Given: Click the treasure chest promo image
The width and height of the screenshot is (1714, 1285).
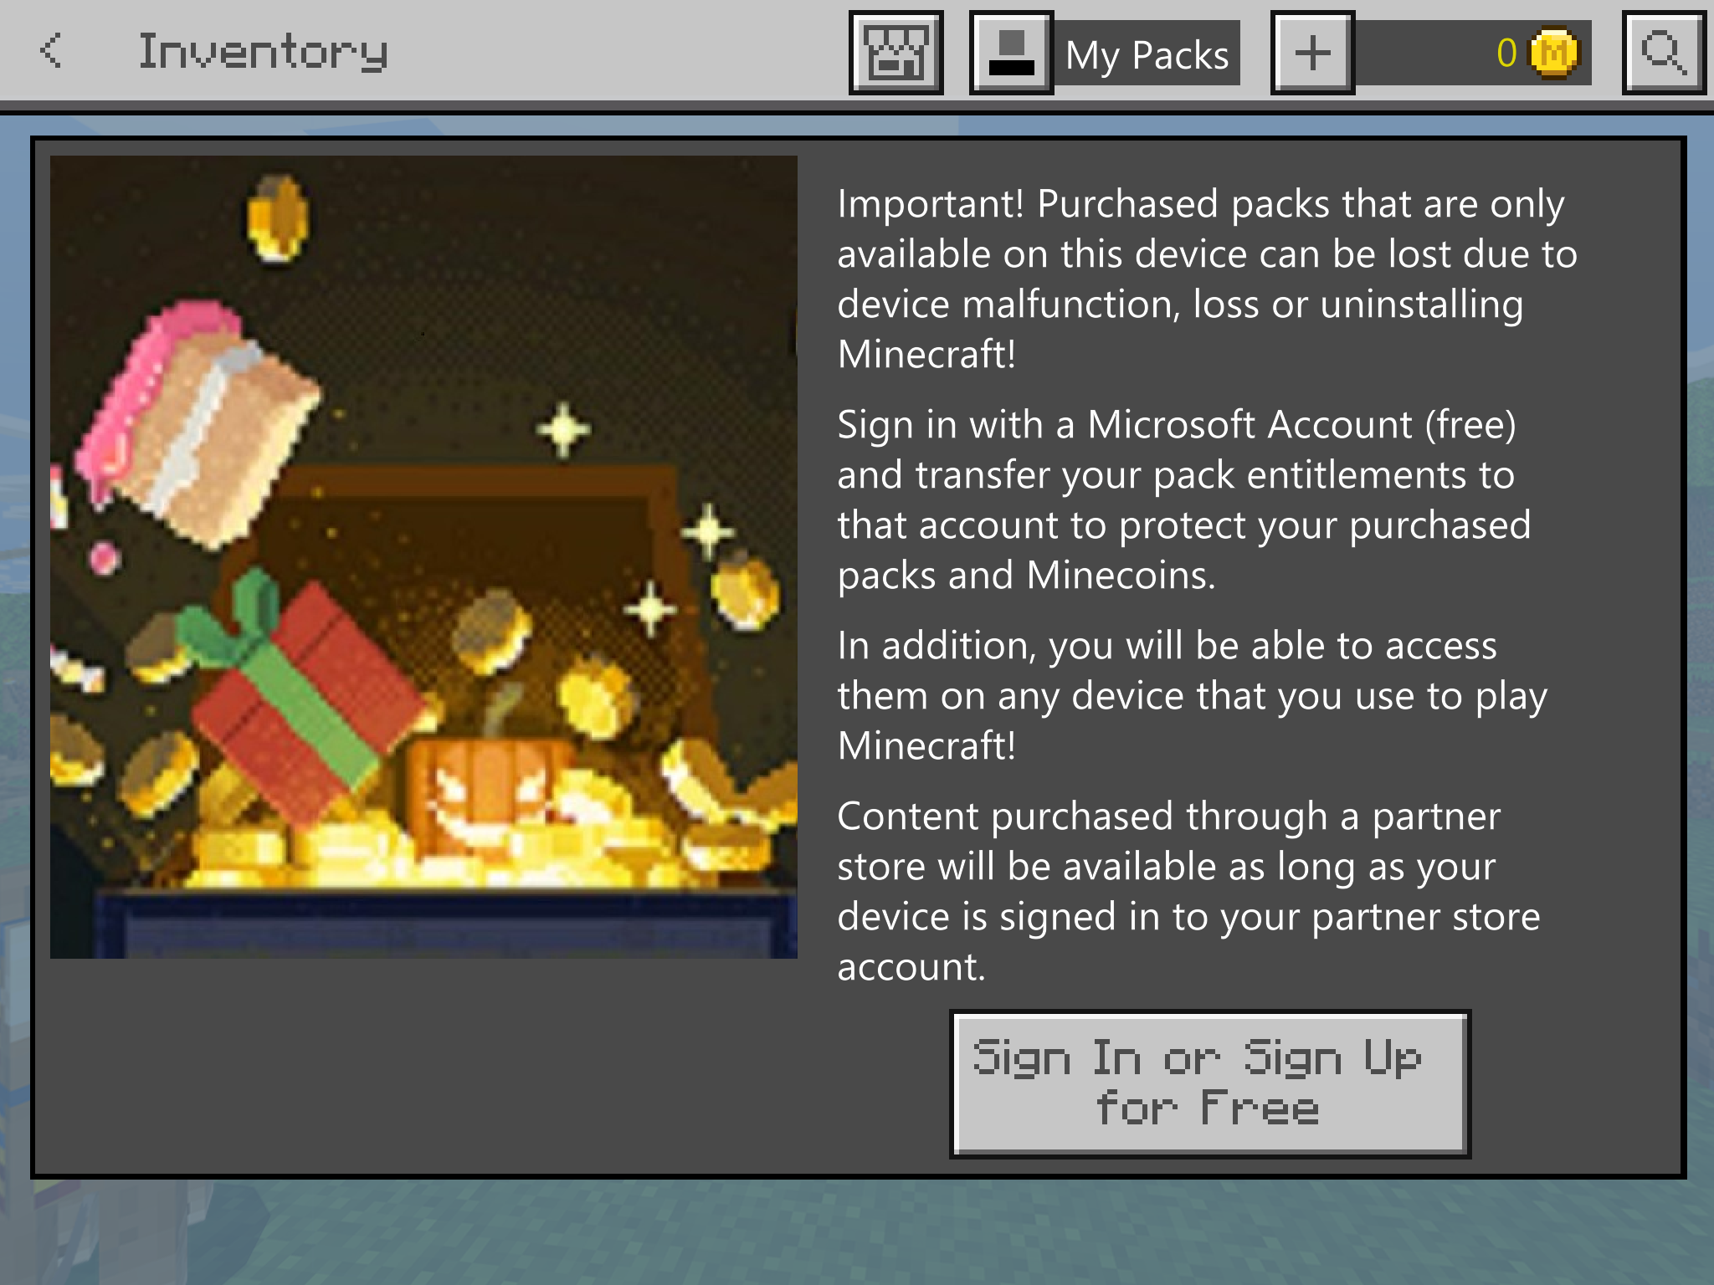Looking at the screenshot, I should click(x=423, y=557).
